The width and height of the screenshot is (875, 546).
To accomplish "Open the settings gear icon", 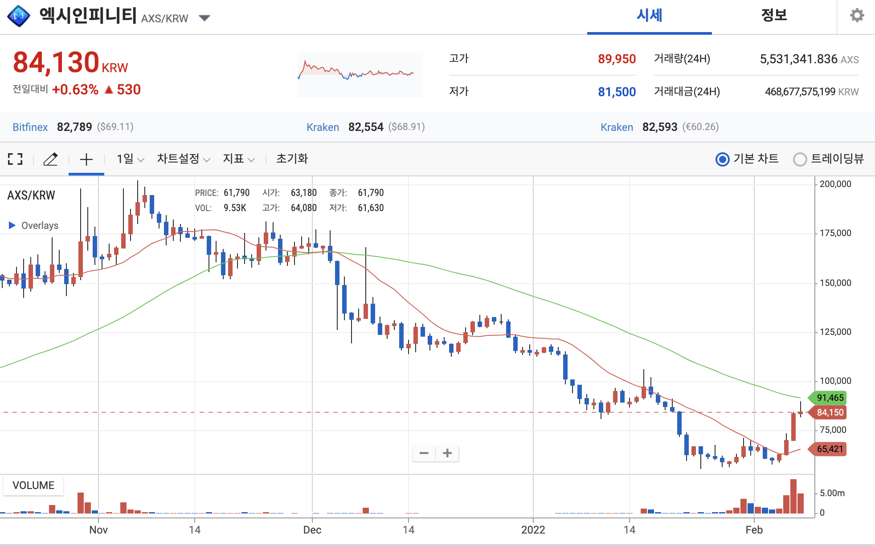I will coord(857,16).
